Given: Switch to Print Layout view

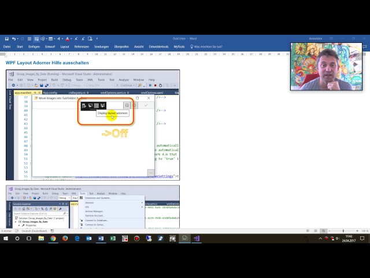Looking at the screenshot, I should pos(316,231).
